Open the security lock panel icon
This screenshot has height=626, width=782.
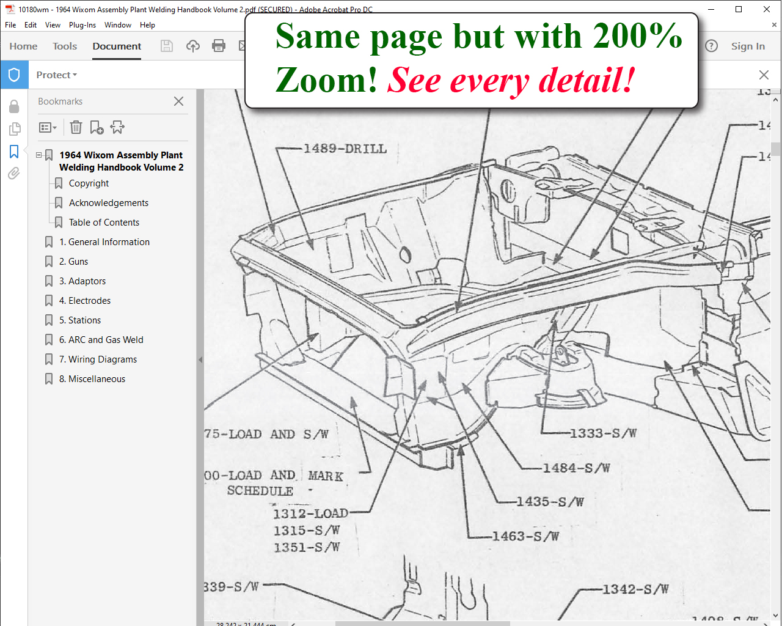coord(14,107)
